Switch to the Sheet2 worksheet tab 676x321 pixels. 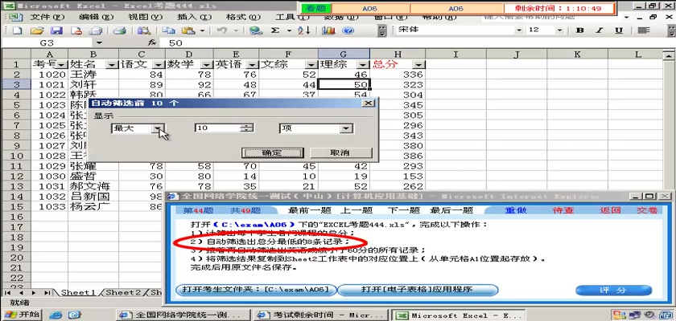click(124, 293)
